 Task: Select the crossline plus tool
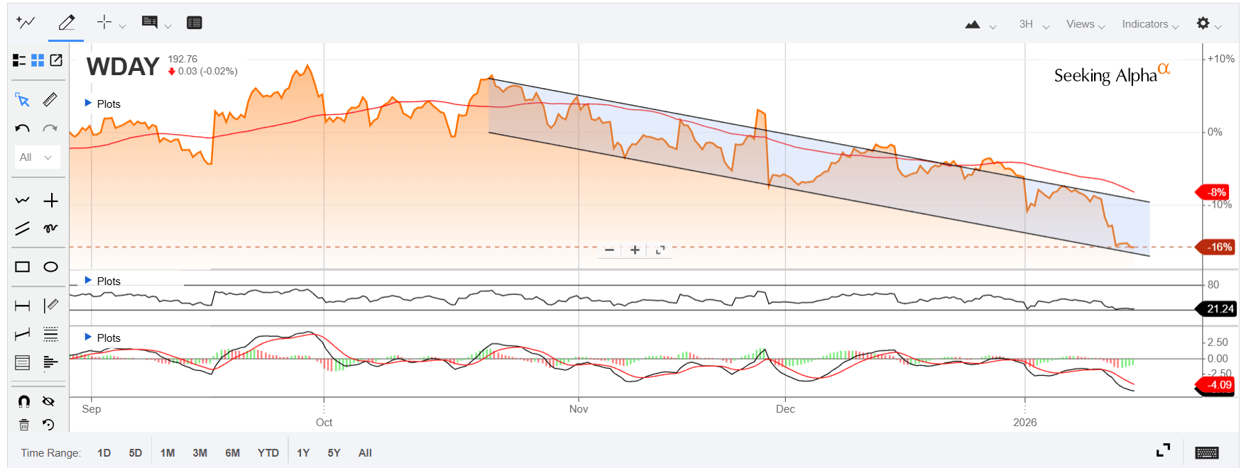[x=50, y=201]
